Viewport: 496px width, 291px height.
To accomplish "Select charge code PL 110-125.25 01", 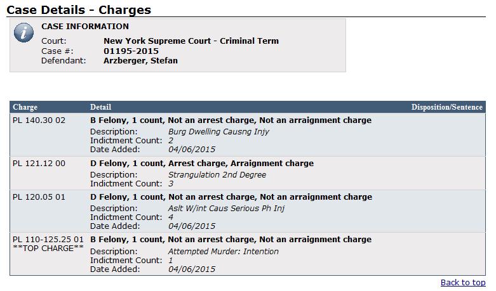I will pyautogui.click(x=48, y=240).
